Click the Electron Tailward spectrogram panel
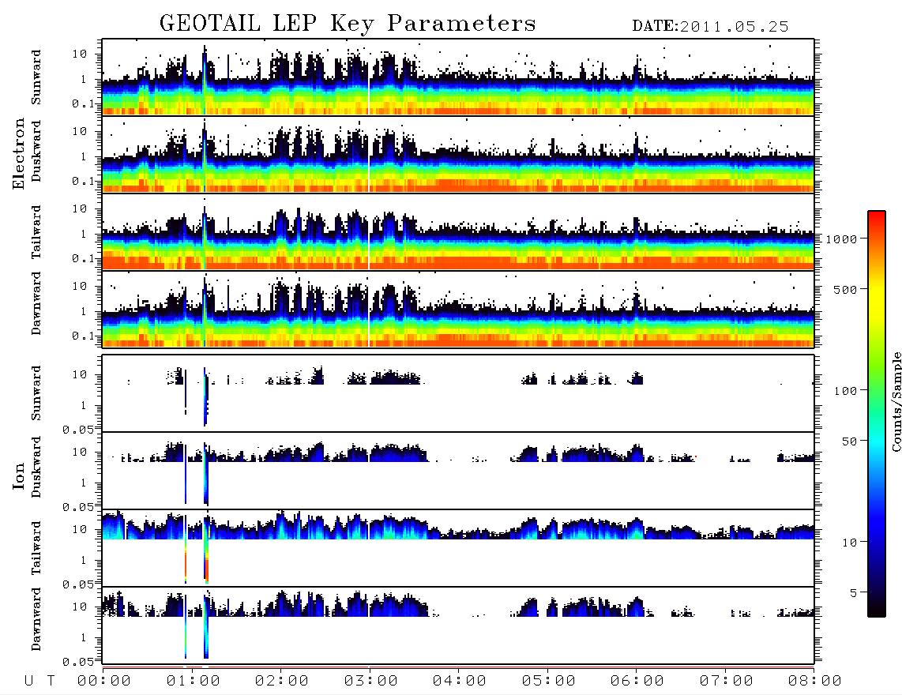Image resolution: width=902 pixels, height=695 pixels. (x=458, y=232)
